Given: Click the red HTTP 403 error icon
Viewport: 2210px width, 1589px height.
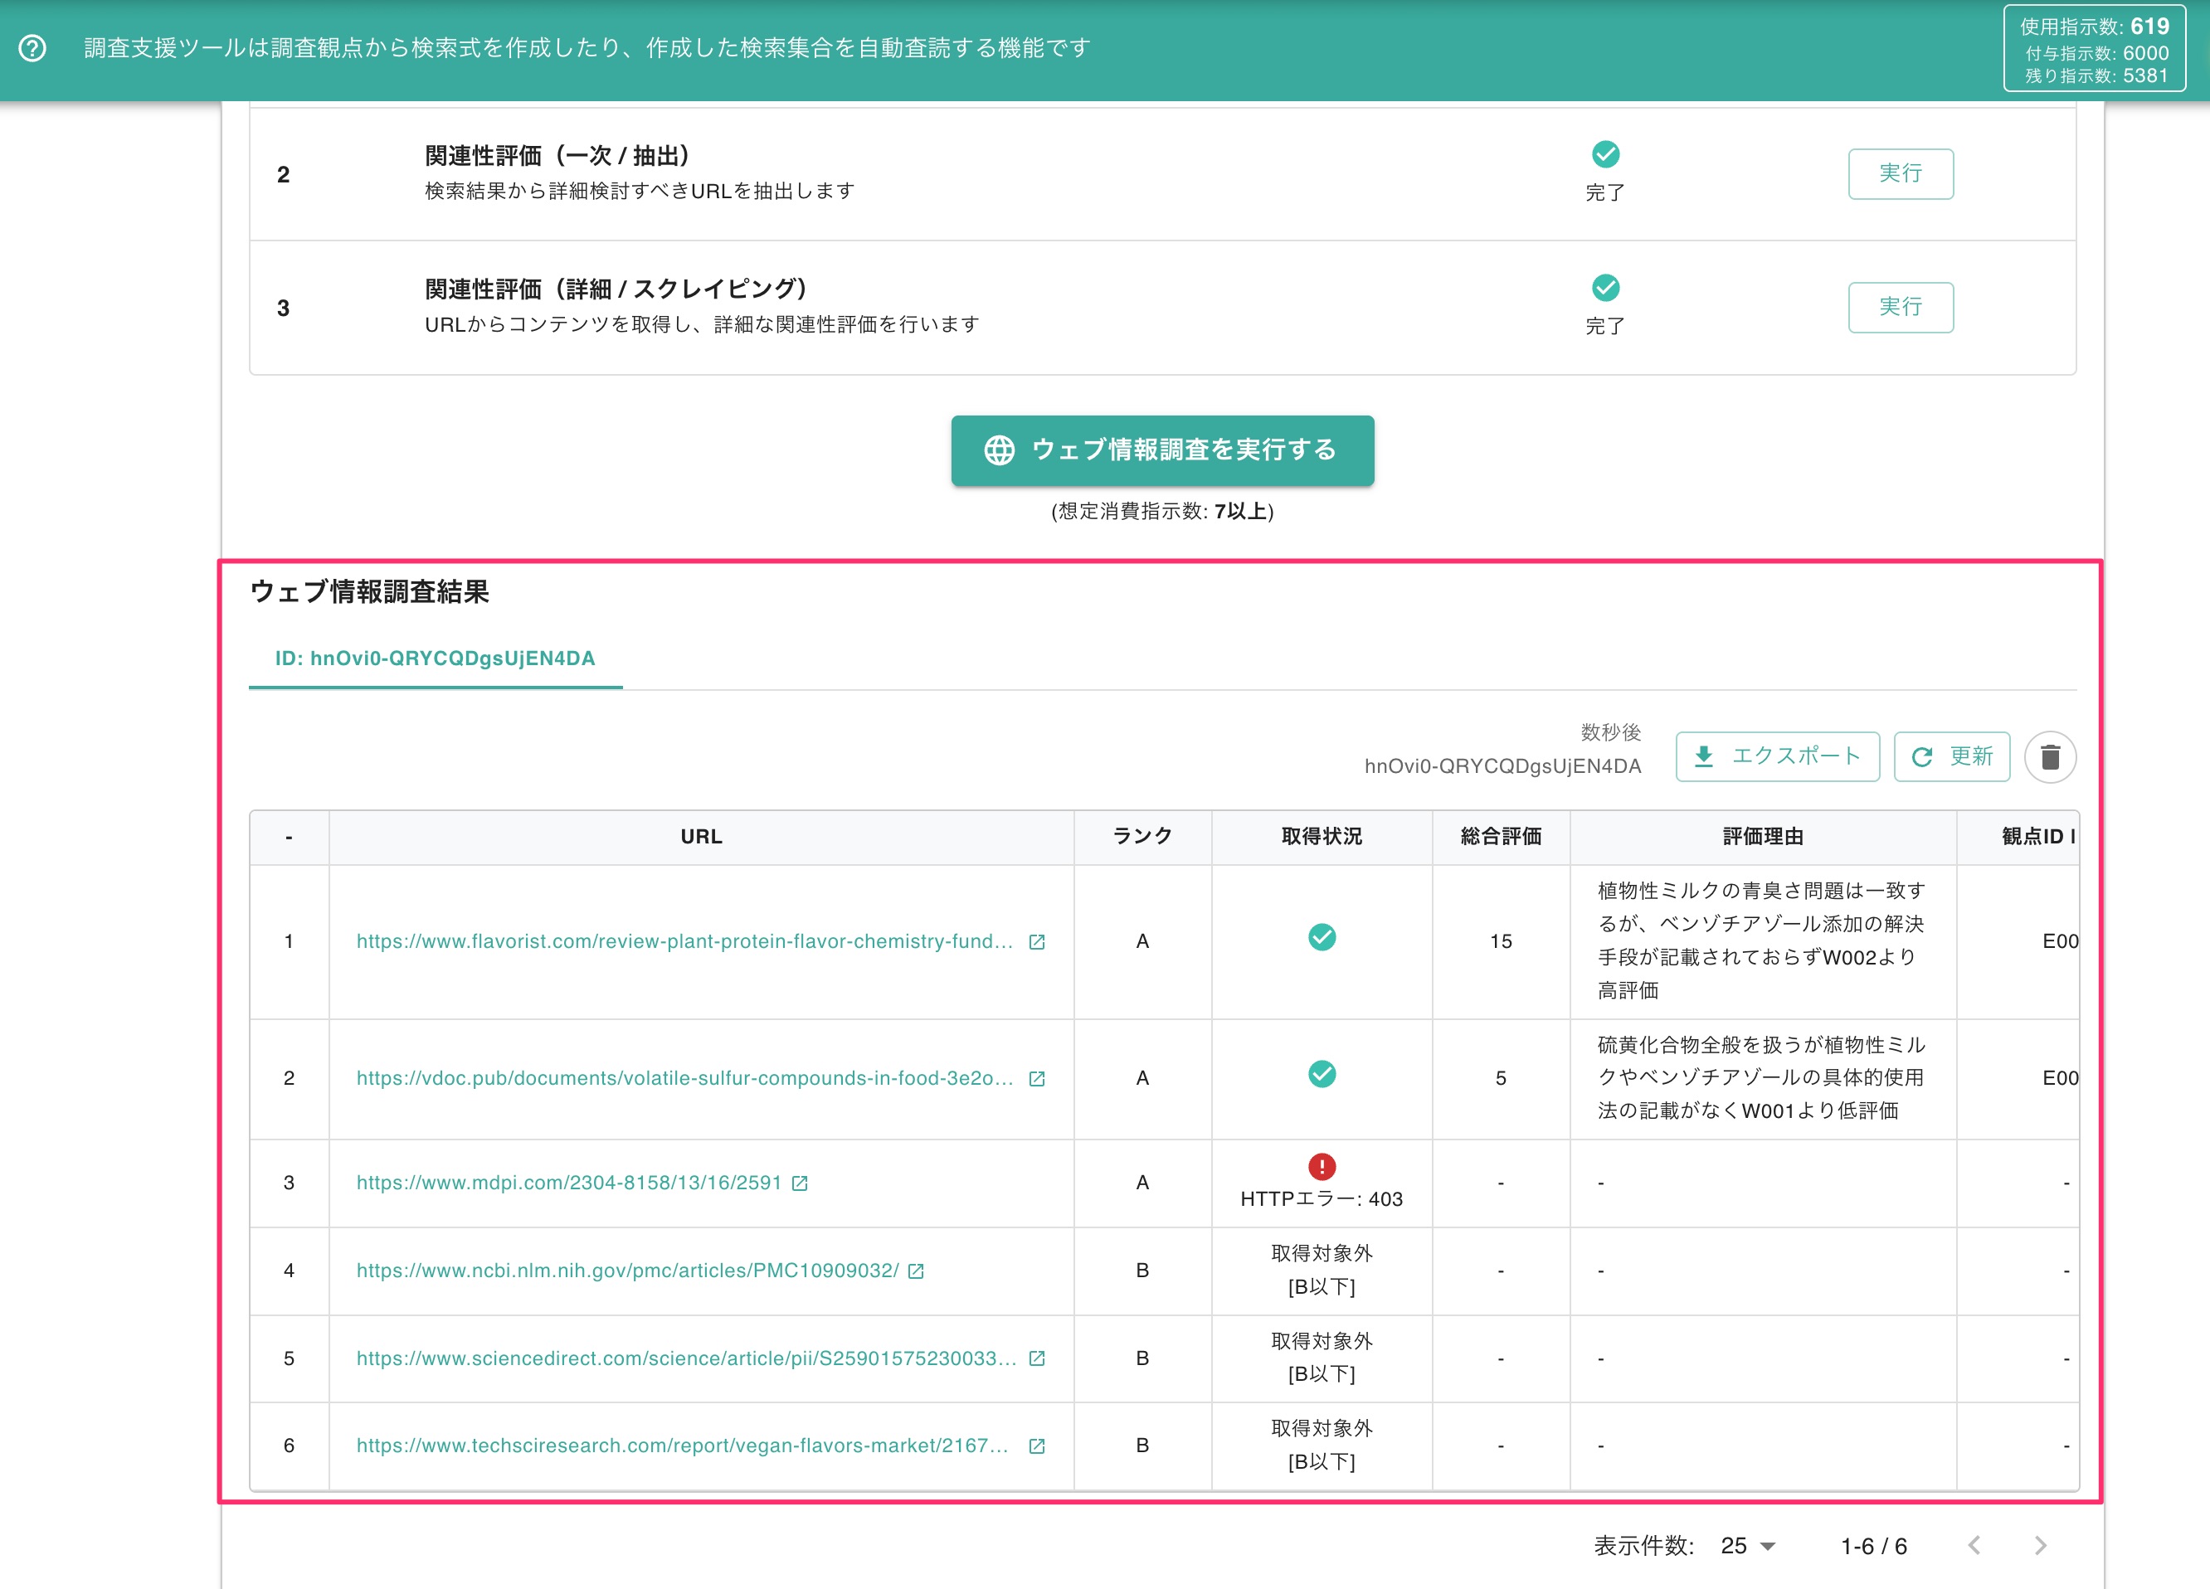Looking at the screenshot, I should click(1322, 1165).
